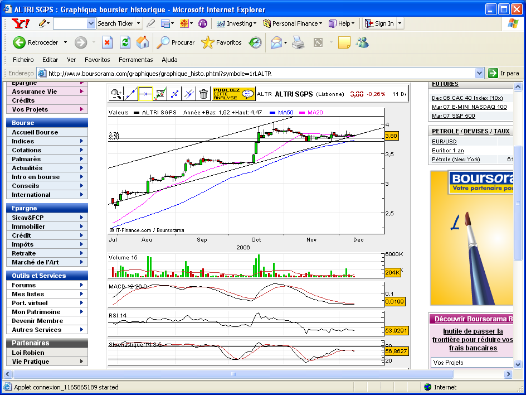This screenshot has width=526, height=395.
Task: Open the browsing history clock icon
Action: tap(255, 42)
